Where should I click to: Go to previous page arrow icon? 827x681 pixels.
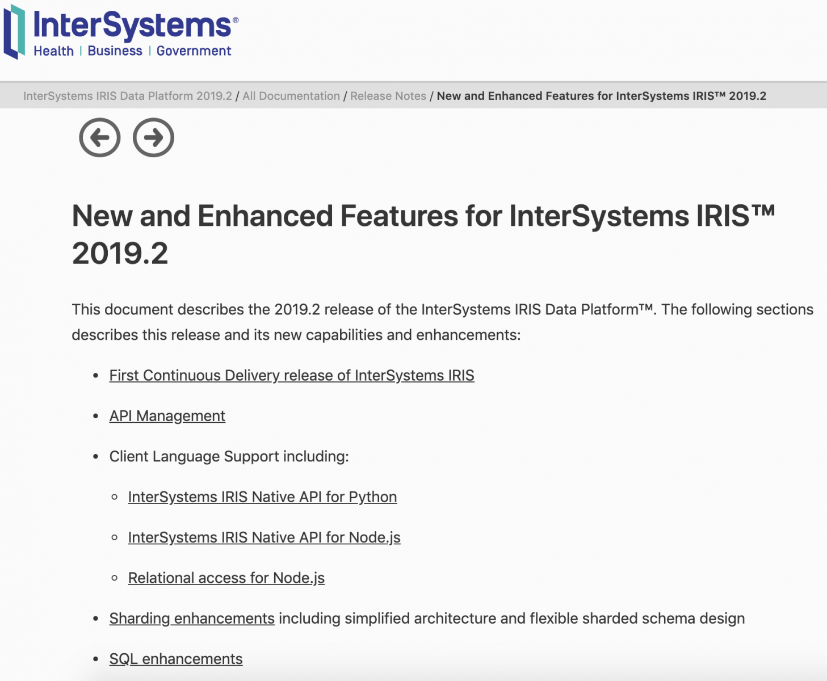pos(100,137)
